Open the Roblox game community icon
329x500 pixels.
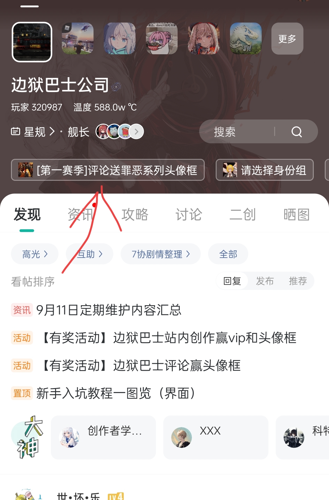(x=77, y=39)
